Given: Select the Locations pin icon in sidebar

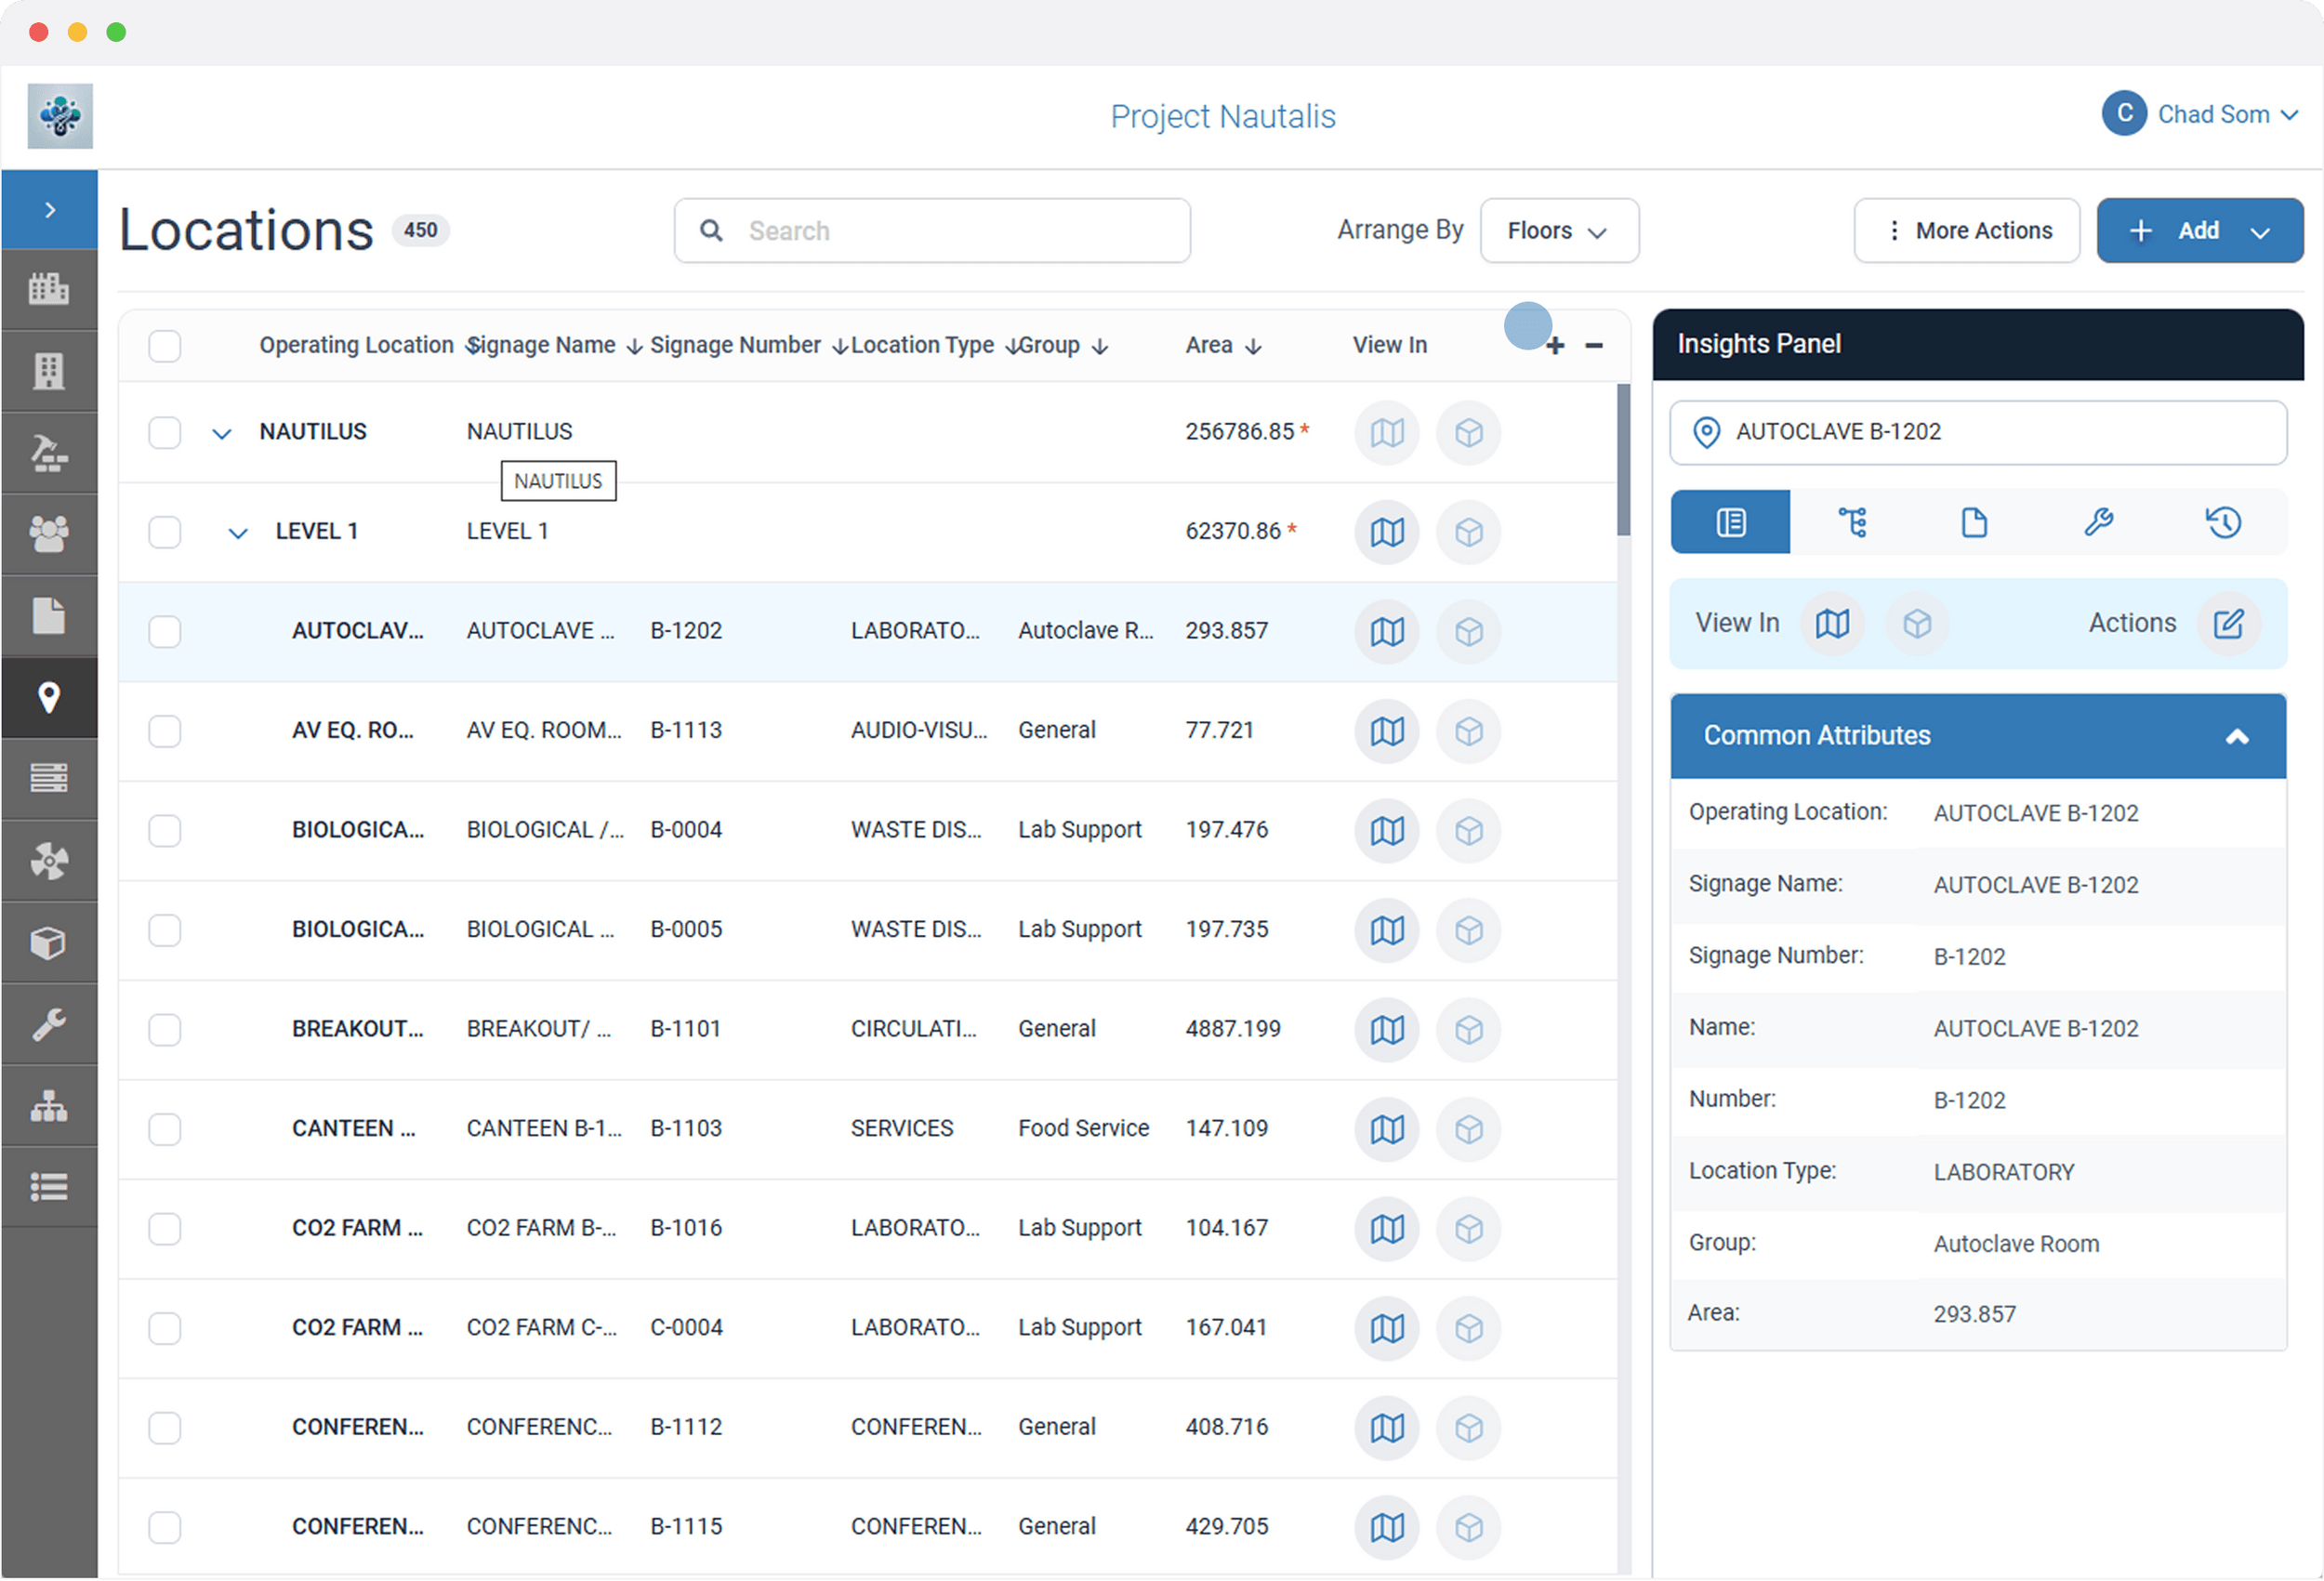Looking at the screenshot, I should [49, 698].
